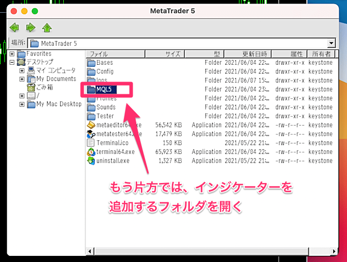Click the uninstall.exe file name
This screenshot has width=347, height=262.
(113, 161)
